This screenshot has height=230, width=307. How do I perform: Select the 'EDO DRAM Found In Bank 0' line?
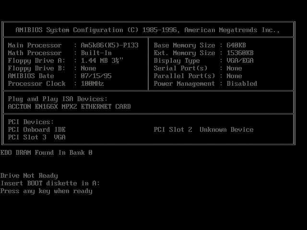coord(46,152)
